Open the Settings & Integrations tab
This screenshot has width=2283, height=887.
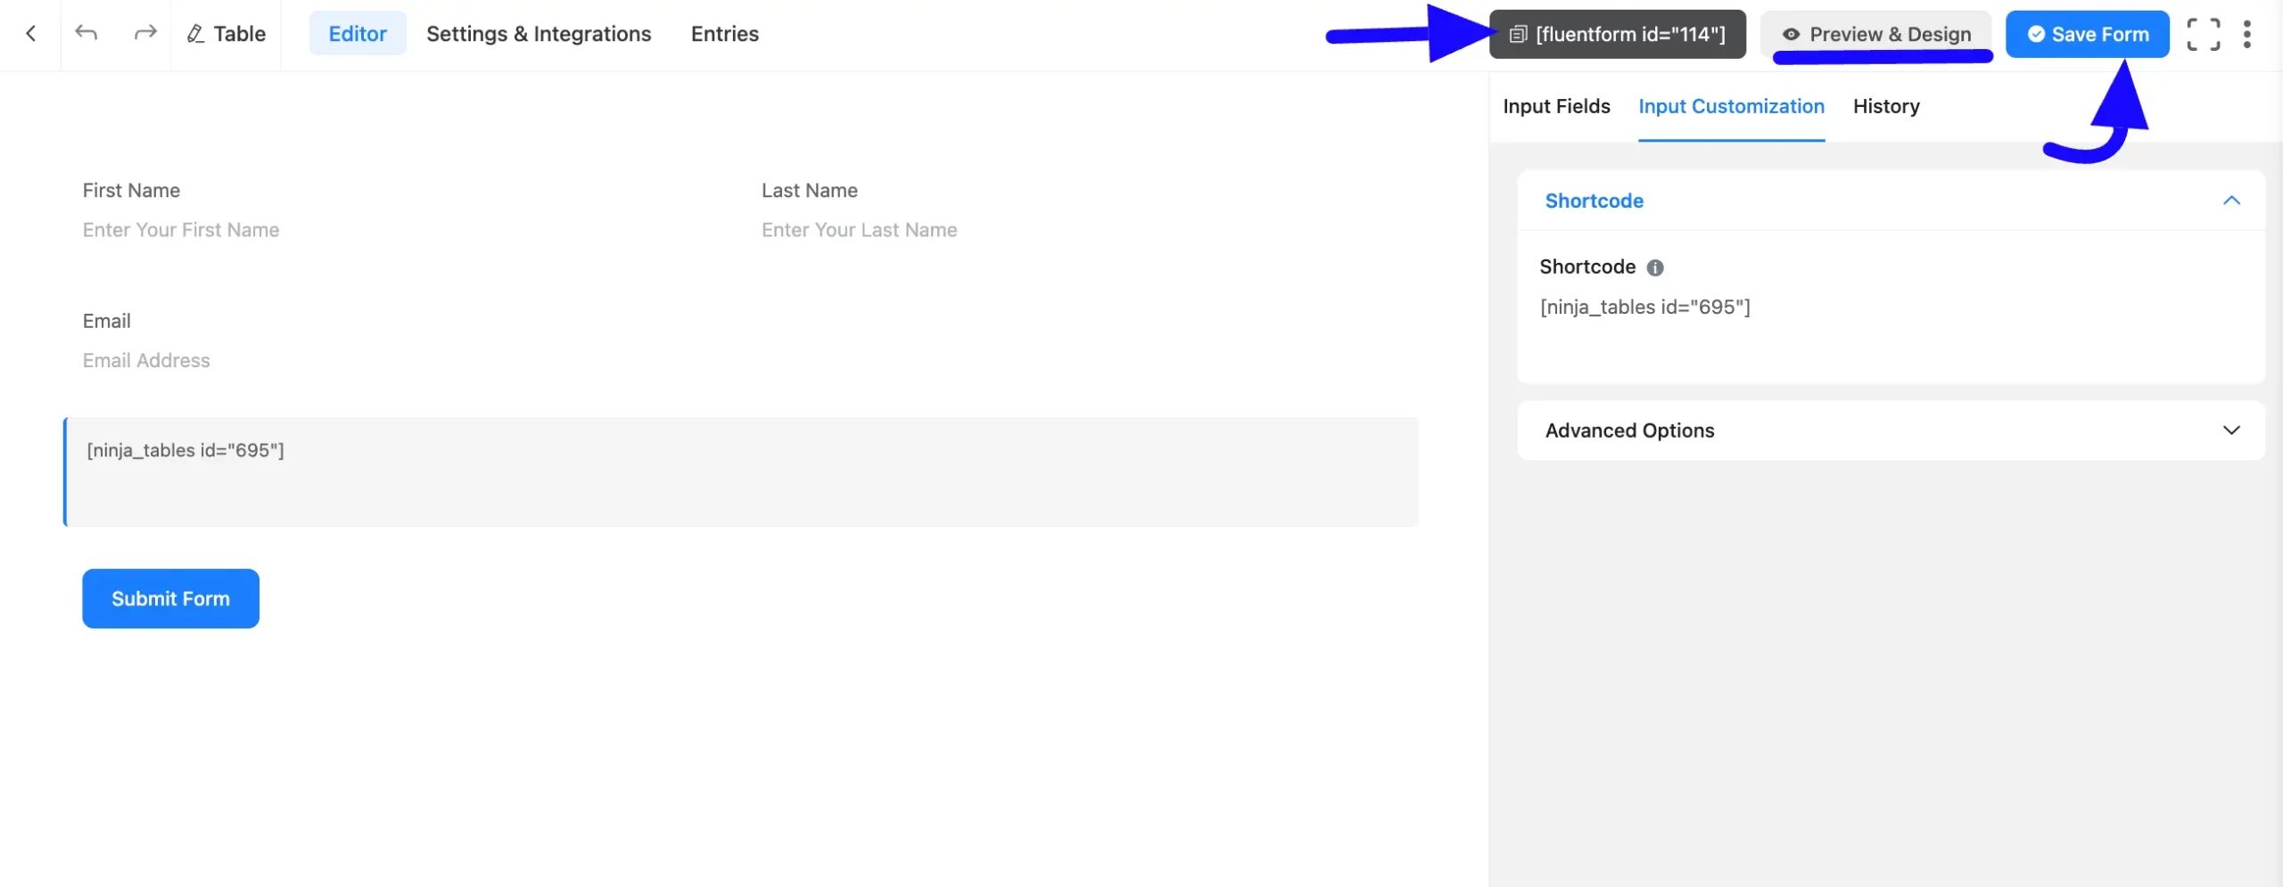pyautogui.click(x=539, y=34)
